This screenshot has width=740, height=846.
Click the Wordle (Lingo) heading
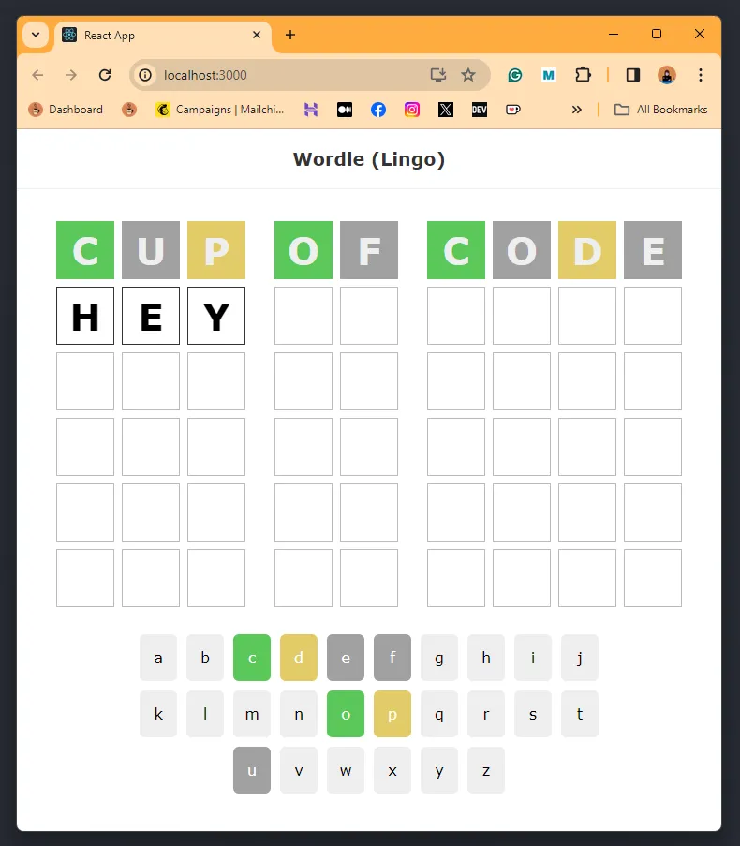tap(369, 159)
